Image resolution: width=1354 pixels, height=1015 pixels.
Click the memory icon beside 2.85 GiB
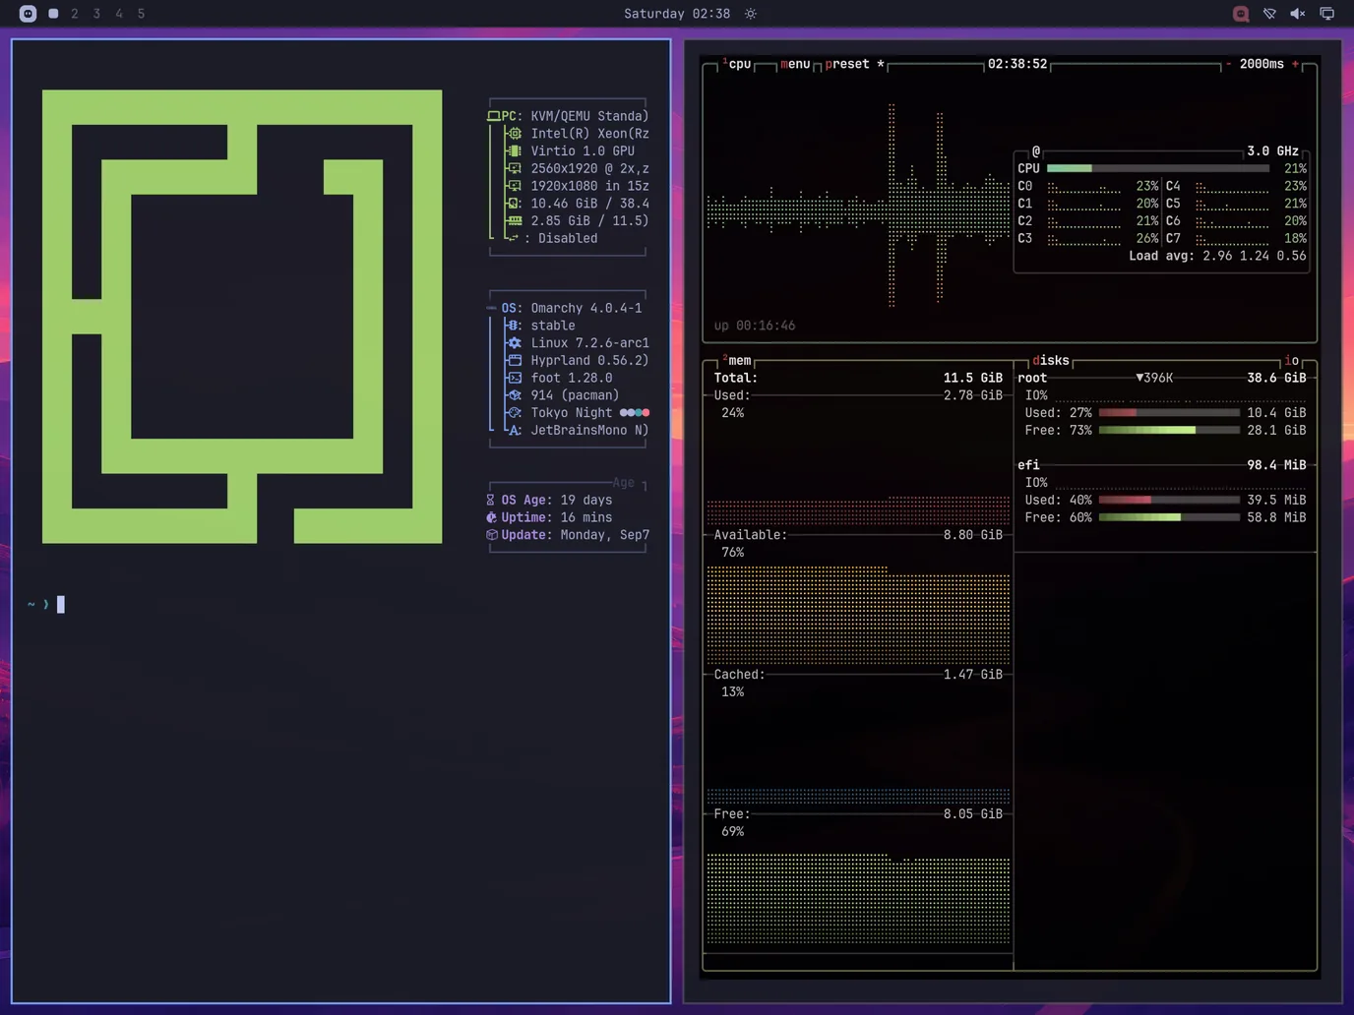515,221
